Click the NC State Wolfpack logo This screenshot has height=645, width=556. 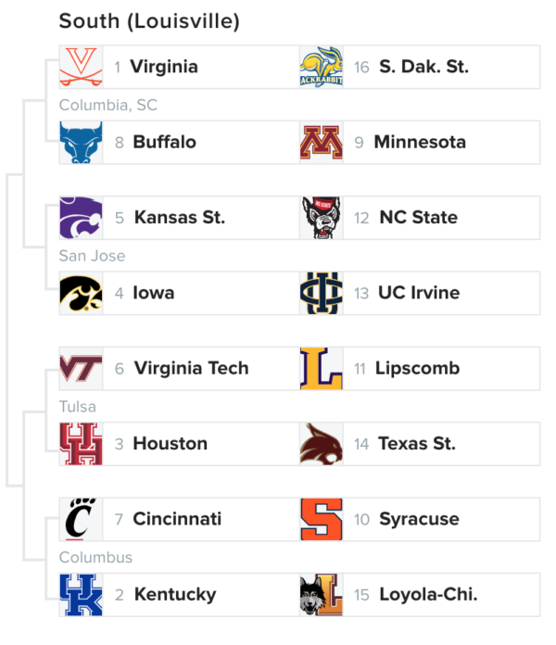[322, 218]
